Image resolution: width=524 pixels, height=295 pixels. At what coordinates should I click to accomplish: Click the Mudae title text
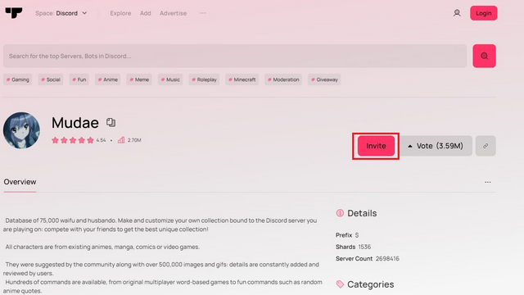[75, 123]
